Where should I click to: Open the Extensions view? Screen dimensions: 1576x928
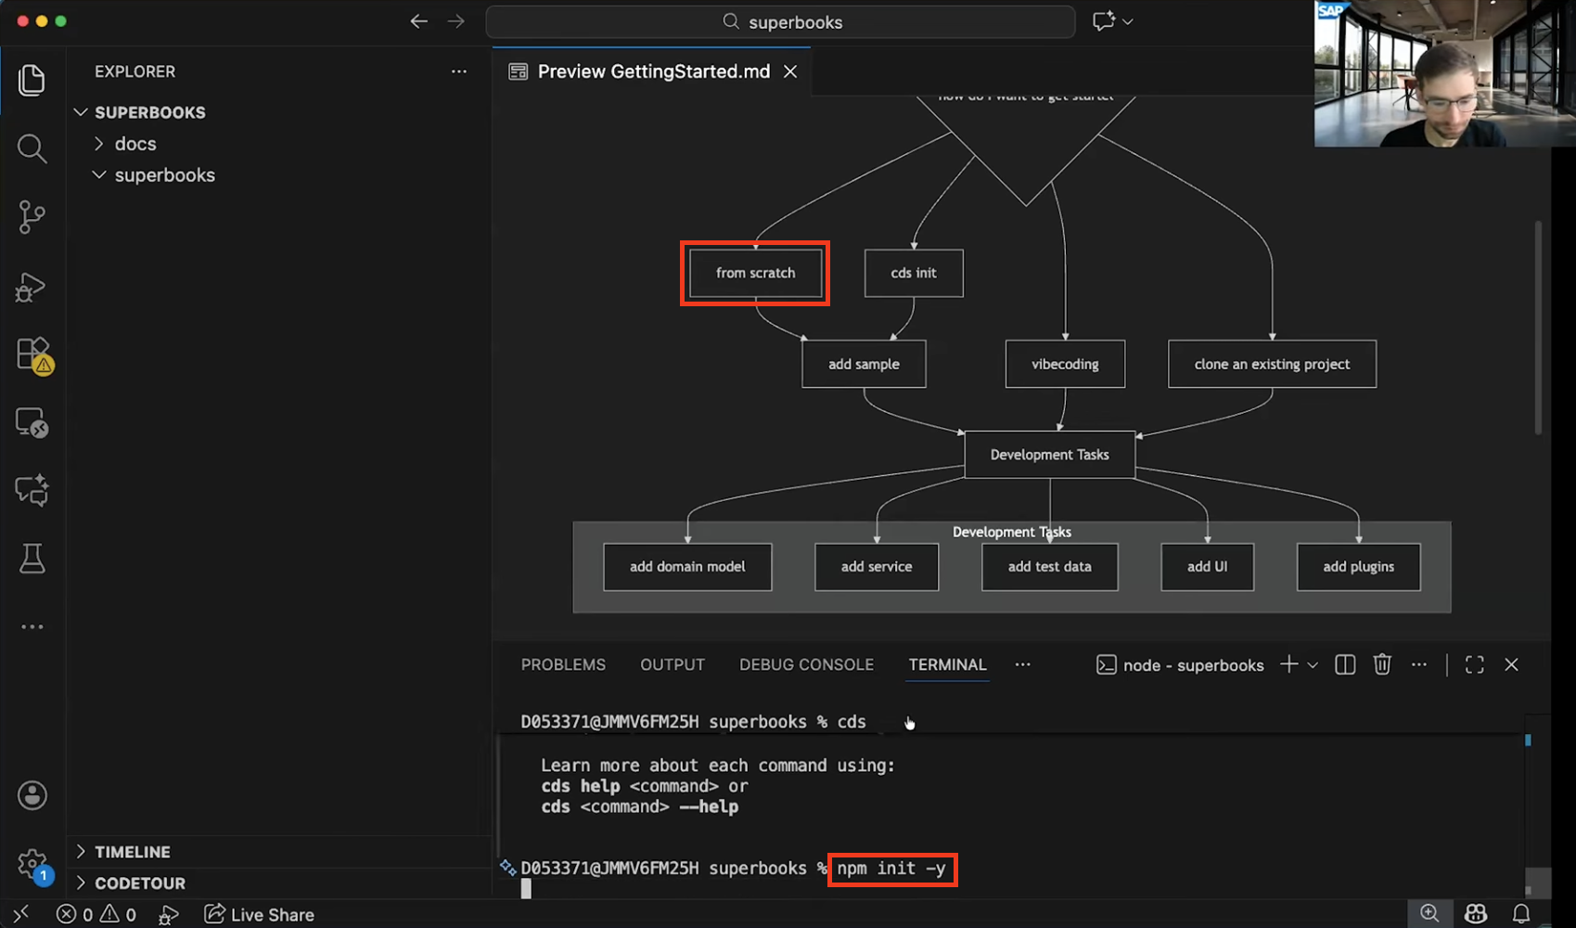(x=32, y=355)
